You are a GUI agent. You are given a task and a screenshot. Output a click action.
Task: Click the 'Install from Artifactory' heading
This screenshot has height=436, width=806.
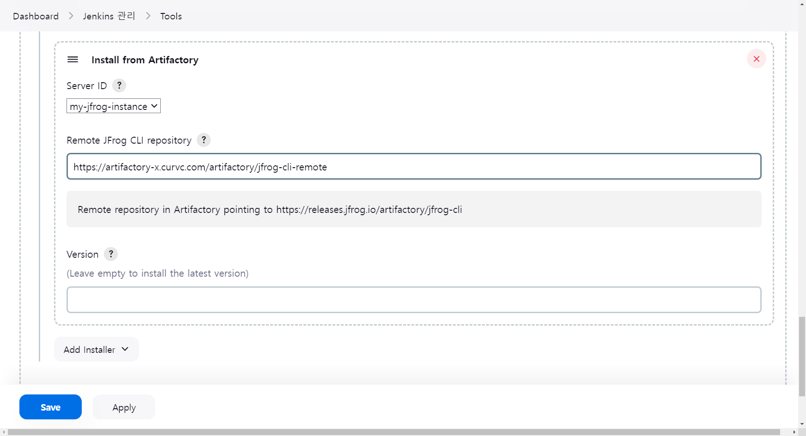pos(145,60)
